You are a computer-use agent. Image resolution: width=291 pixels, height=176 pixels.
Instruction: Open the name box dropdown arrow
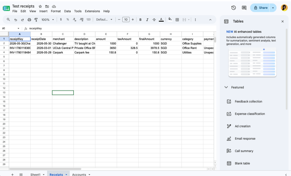(19, 28)
